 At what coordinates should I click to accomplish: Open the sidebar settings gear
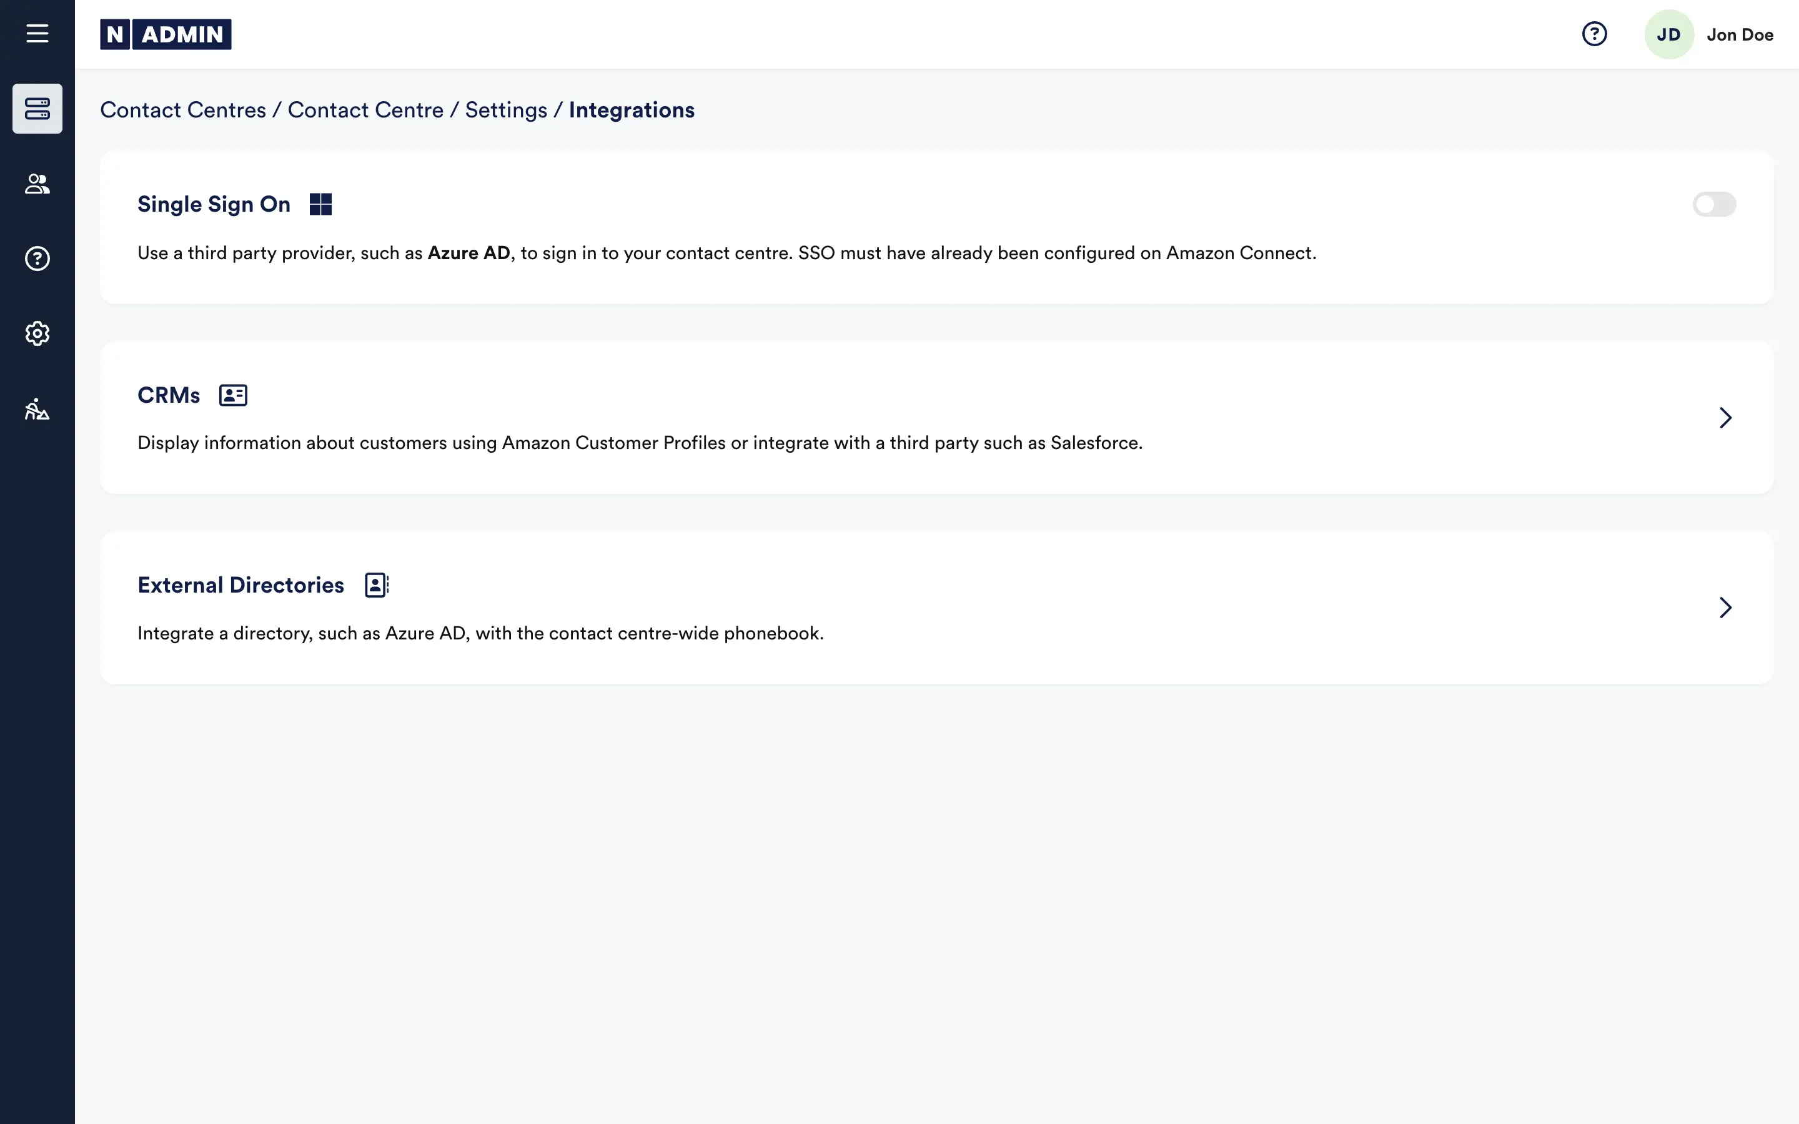37,334
